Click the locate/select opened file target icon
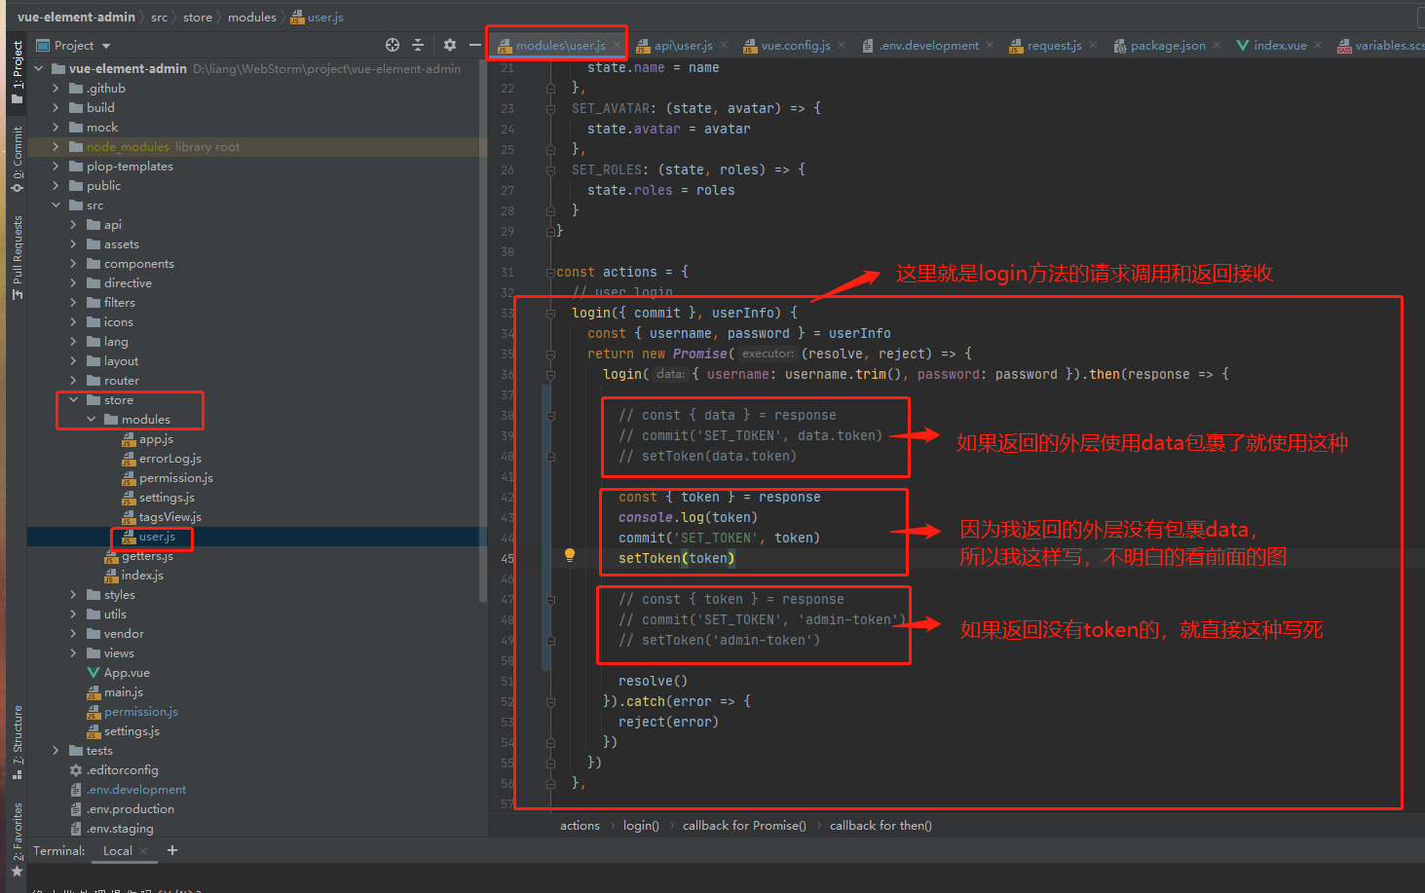This screenshot has width=1425, height=893. click(x=393, y=45)
